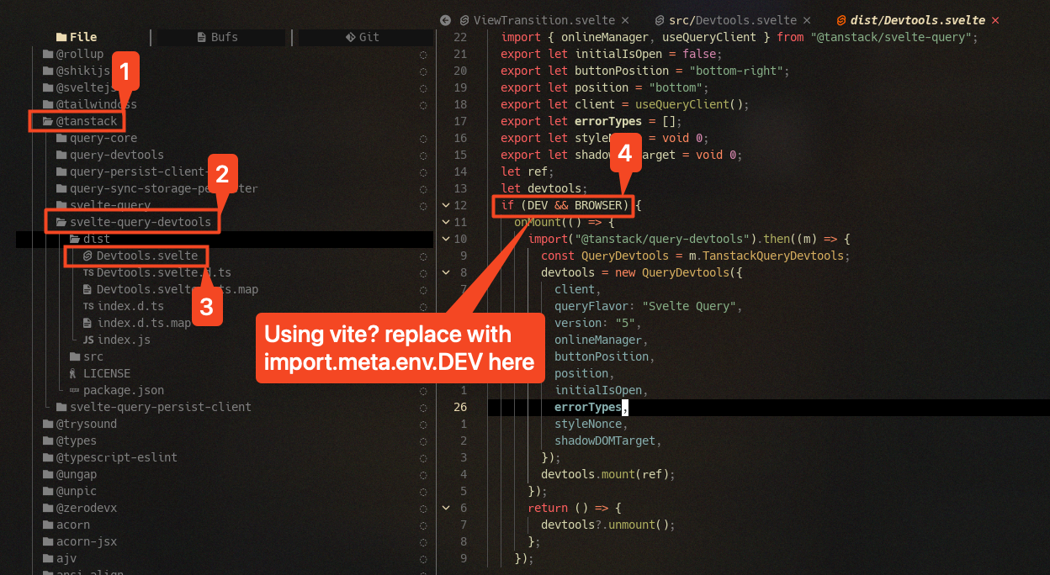Click the folder icon beside @shikijs
The width and height of the screenshot is (1050, 575).
tap(48, 71)
